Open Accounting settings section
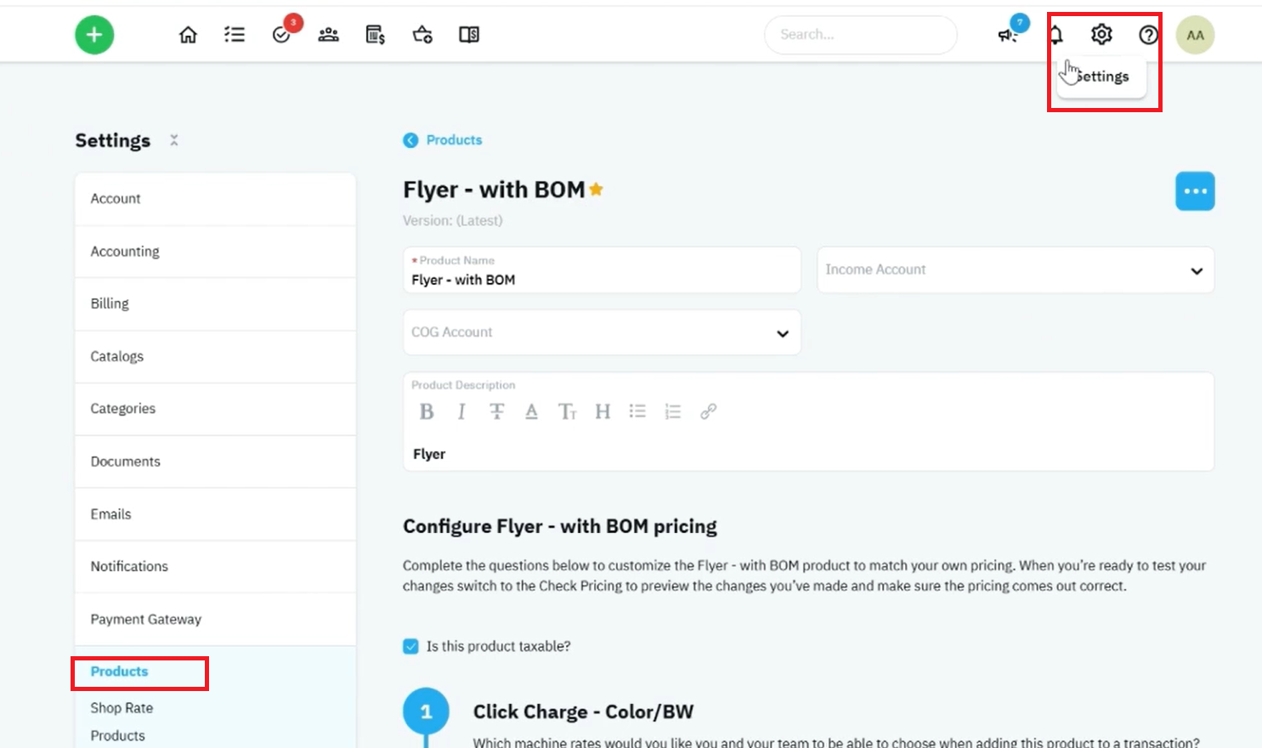This screenshot has height=748, width=1262. 215,252
